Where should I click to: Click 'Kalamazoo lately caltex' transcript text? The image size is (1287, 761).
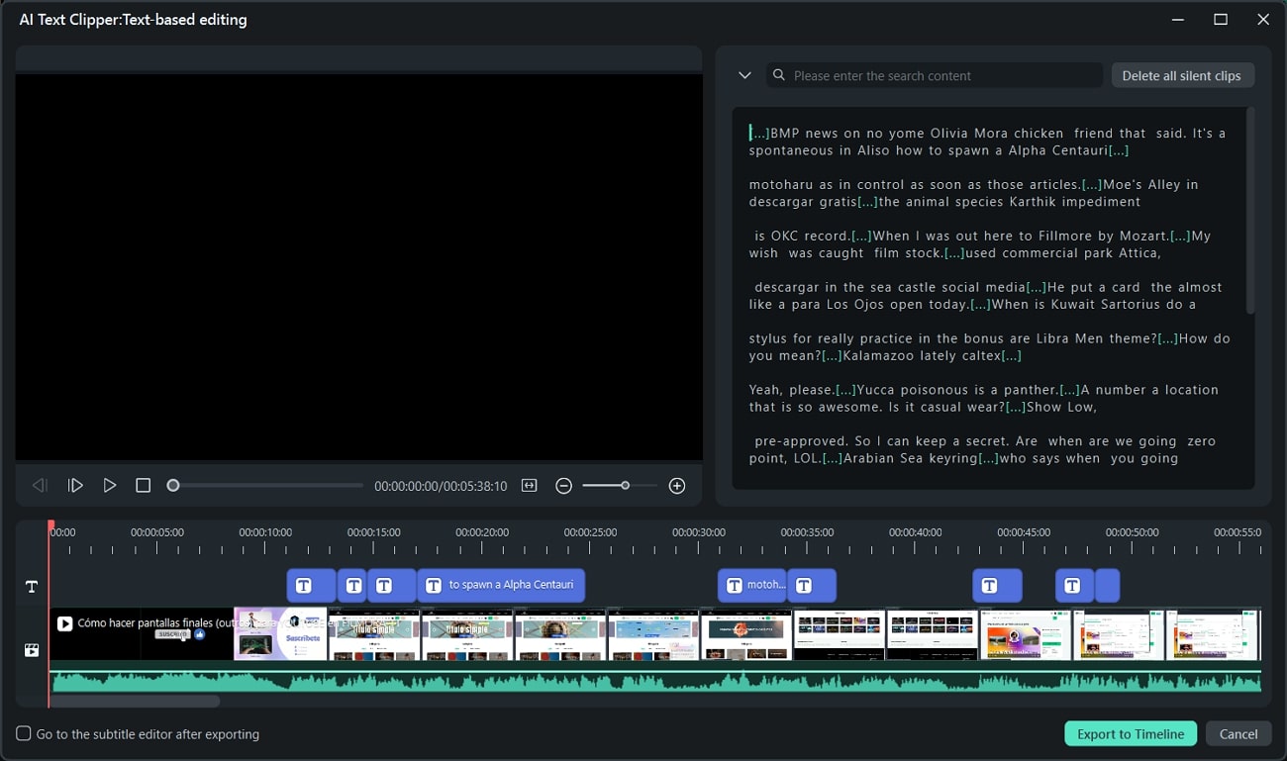click(922, 355)
